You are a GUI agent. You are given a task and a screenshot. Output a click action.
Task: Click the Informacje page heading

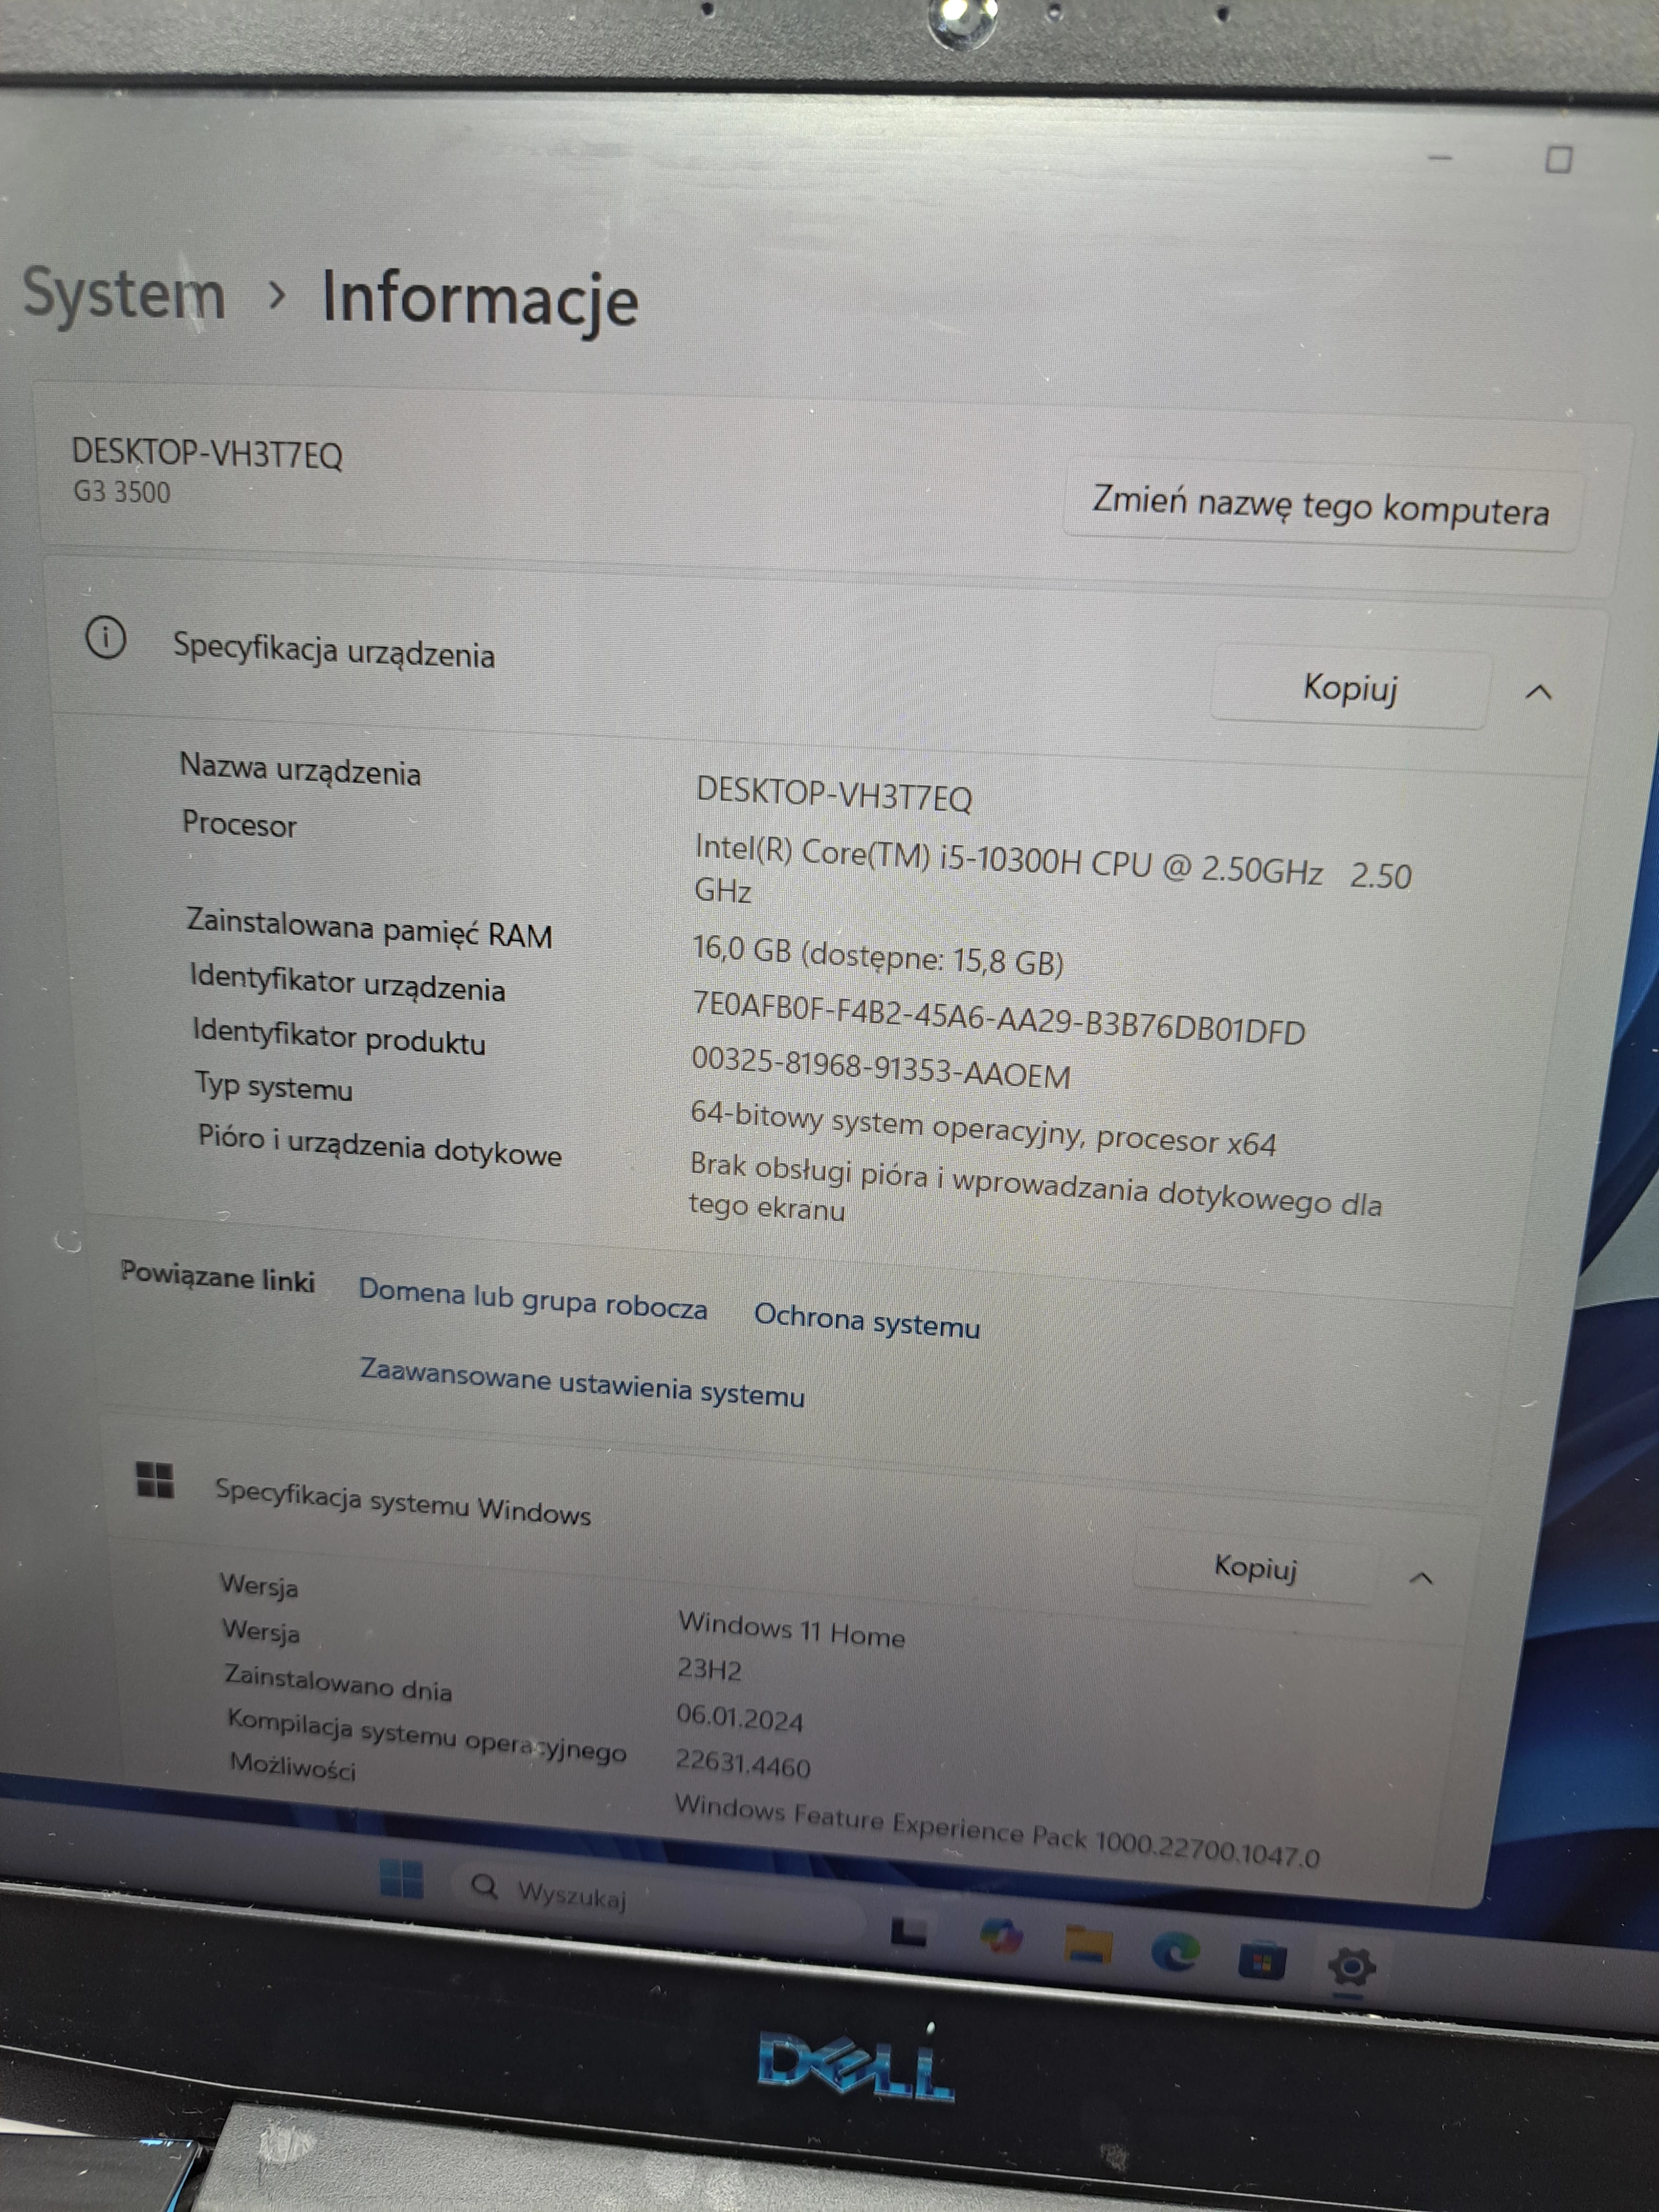point(480,300)
